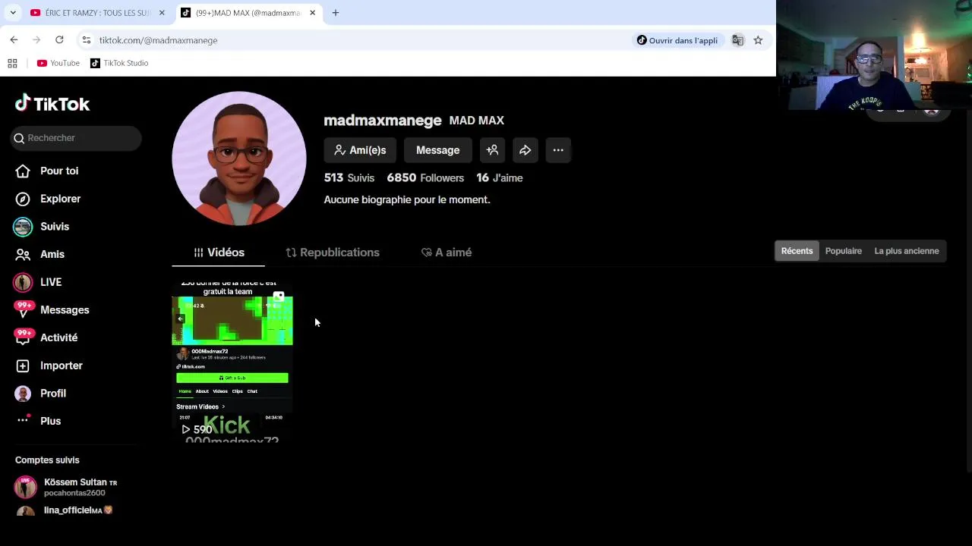972x546 pixels.
Task: Share profile via arrow icon
Action: [525, 150]
